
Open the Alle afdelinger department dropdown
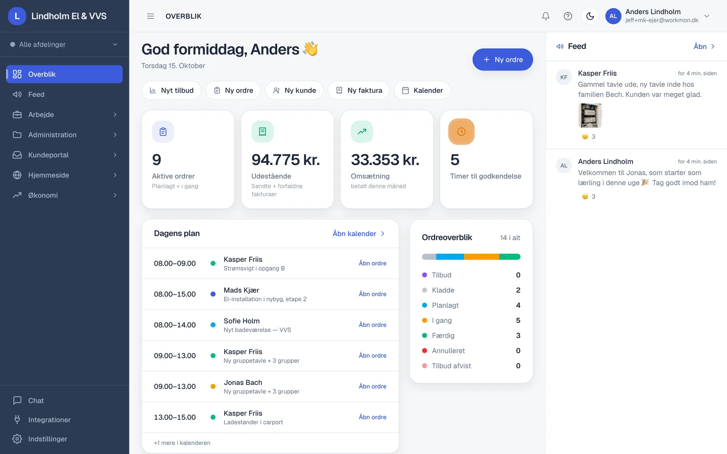(64, 44)
